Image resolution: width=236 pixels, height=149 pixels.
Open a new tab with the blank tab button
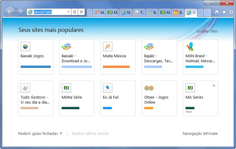point(207,12)
